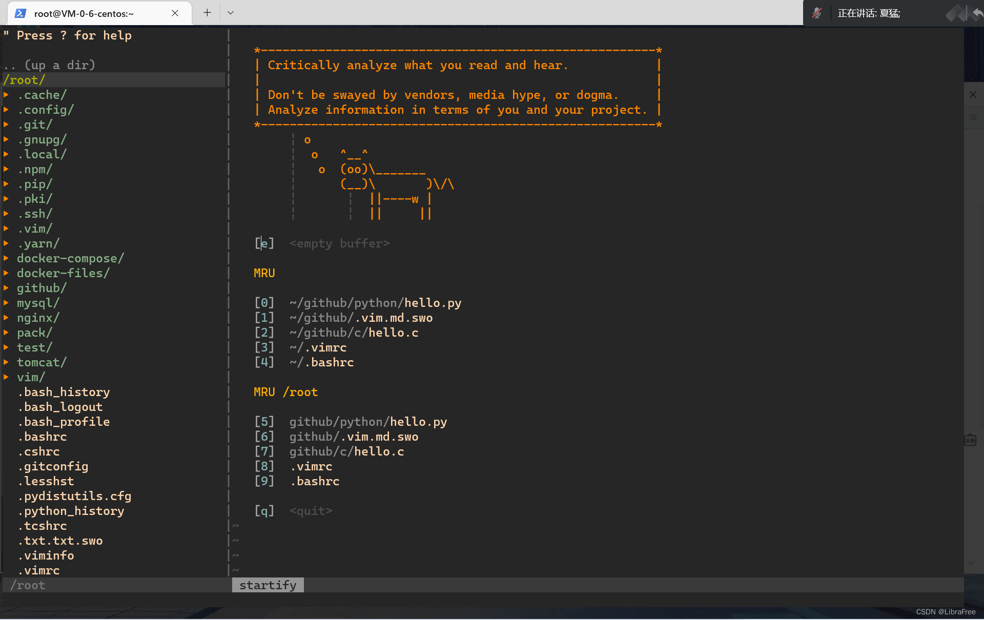This screenshot has height=620, width=984.
Task: Select the .pki/ directory name
Action: [35, 199]
